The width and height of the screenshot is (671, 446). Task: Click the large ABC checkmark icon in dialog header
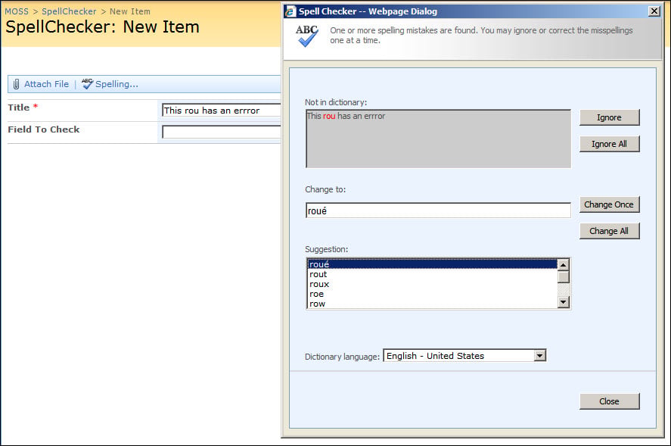tap(307, 36)
